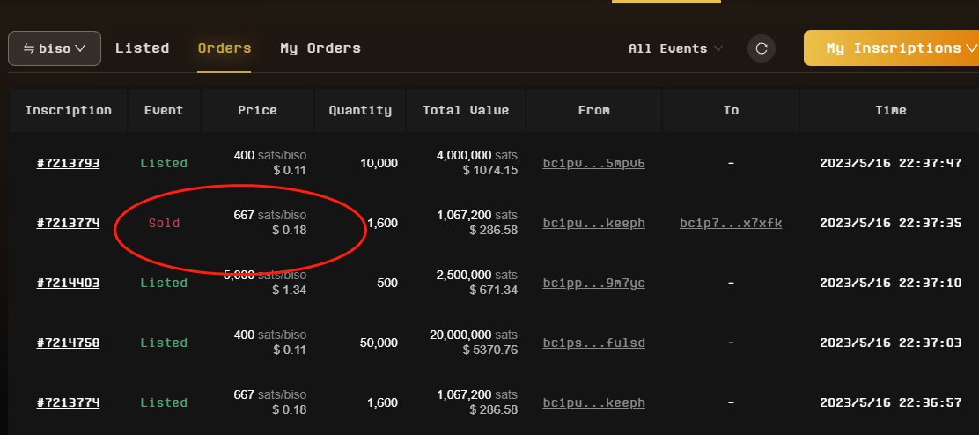Click the refresh icon next to All Events
Viewport: 979px width, 435px height.
[x=761, y=48]
